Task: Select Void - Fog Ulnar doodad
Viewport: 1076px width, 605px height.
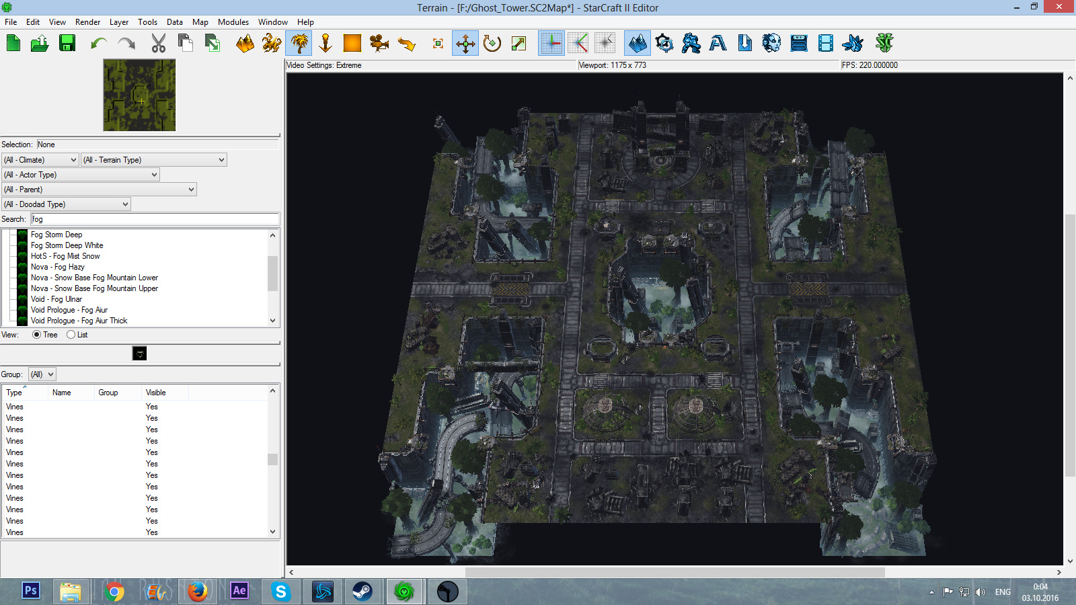Action: (x=56, y=299)
